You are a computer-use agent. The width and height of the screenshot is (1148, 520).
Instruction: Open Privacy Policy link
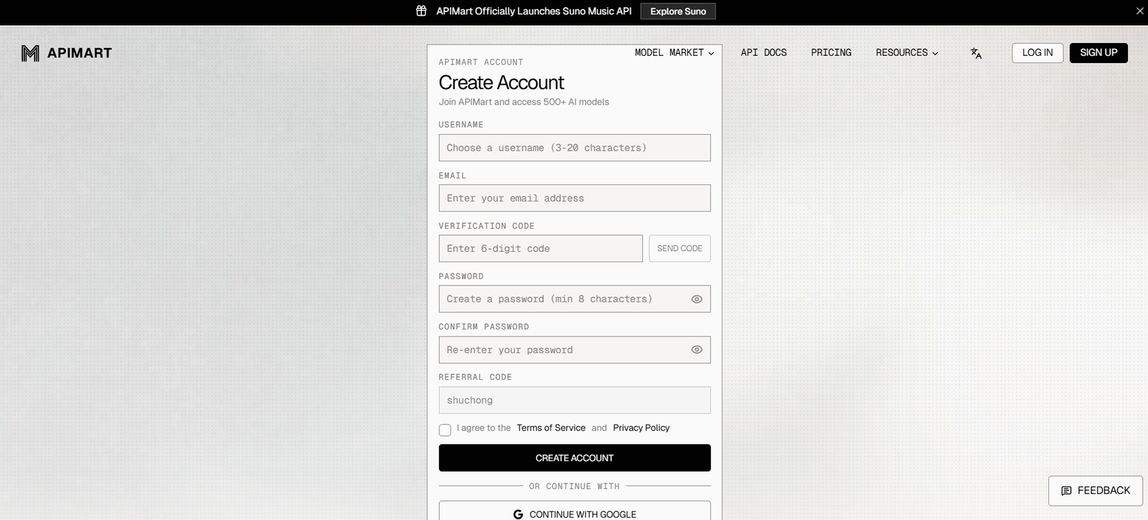(x=641, y=428)
